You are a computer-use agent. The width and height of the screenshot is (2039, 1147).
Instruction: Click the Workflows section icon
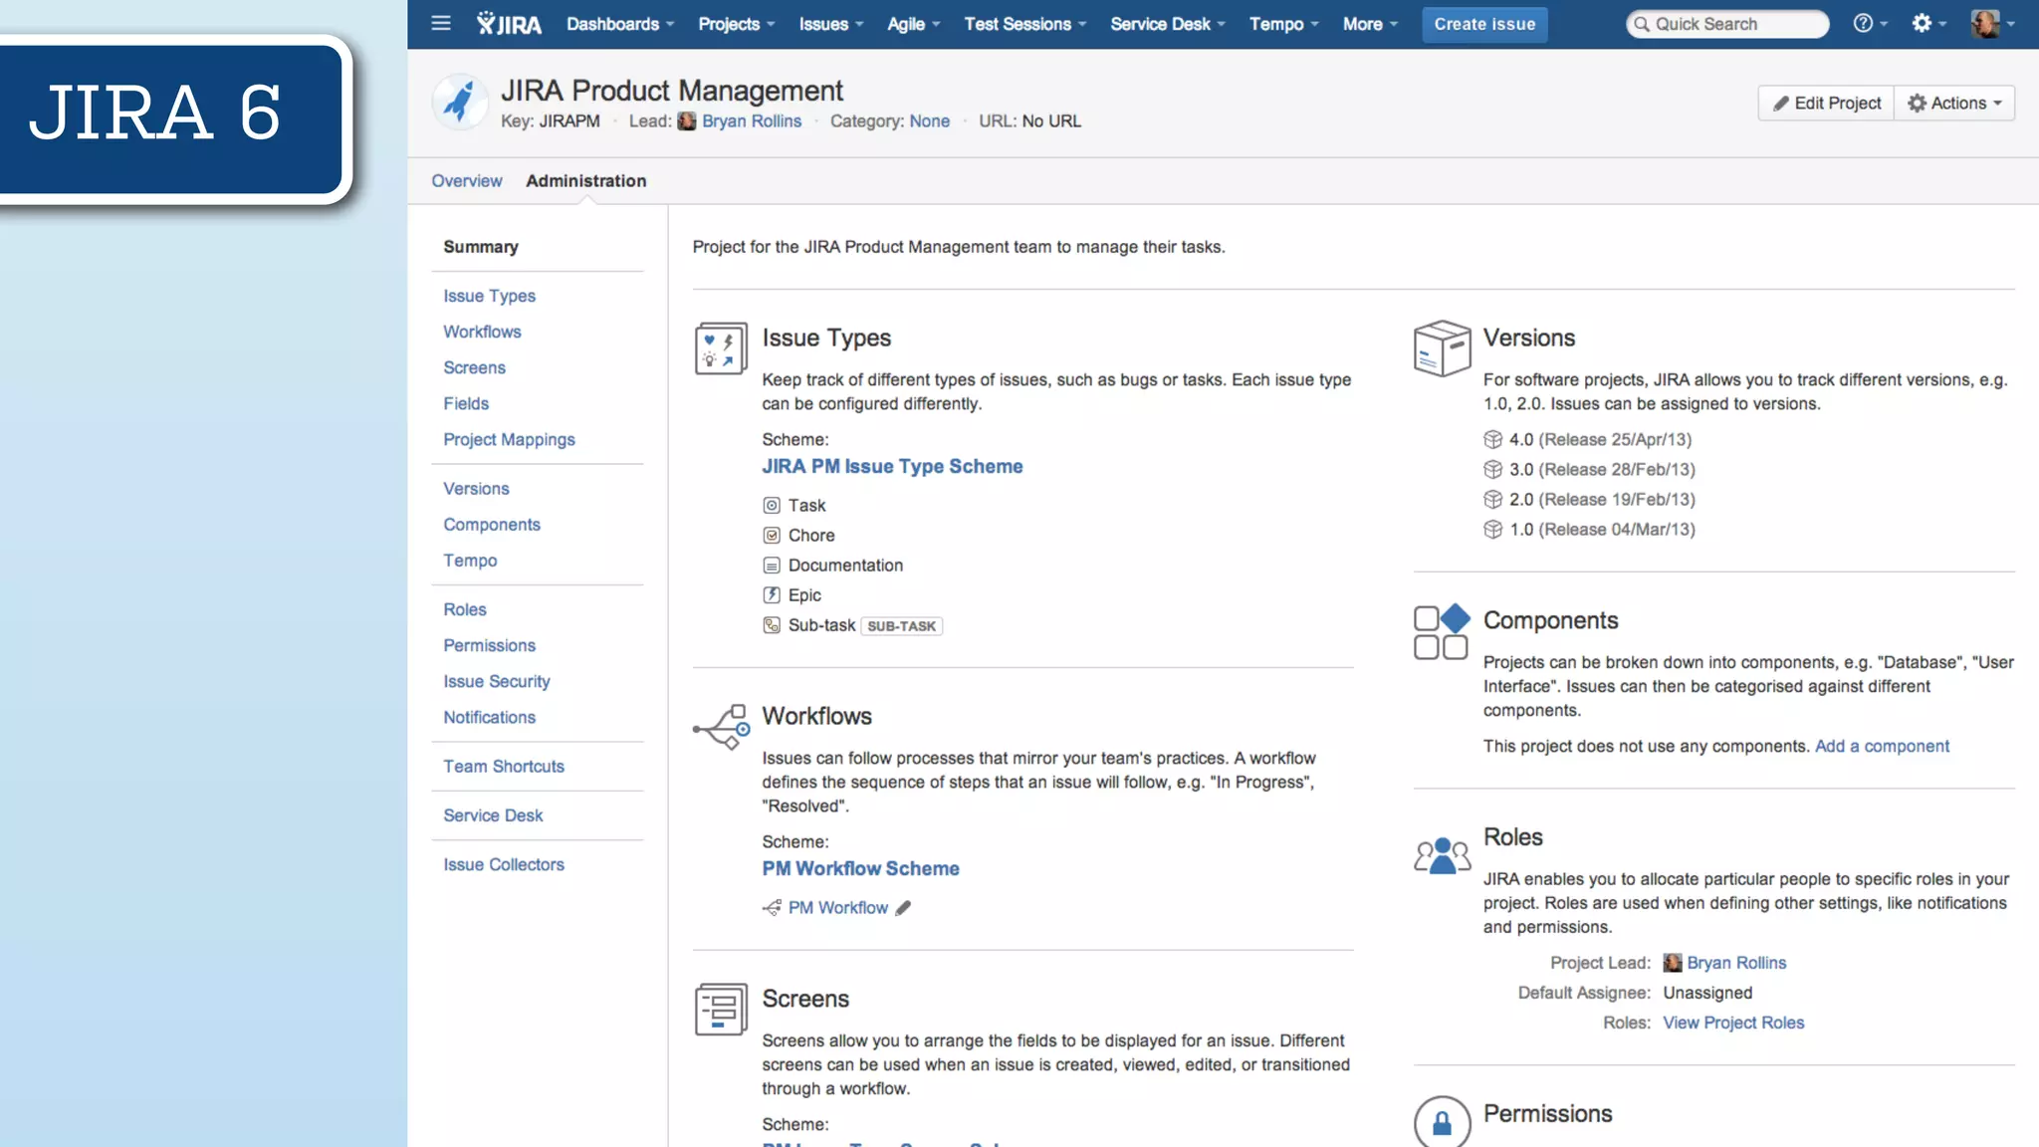[721, 727]
